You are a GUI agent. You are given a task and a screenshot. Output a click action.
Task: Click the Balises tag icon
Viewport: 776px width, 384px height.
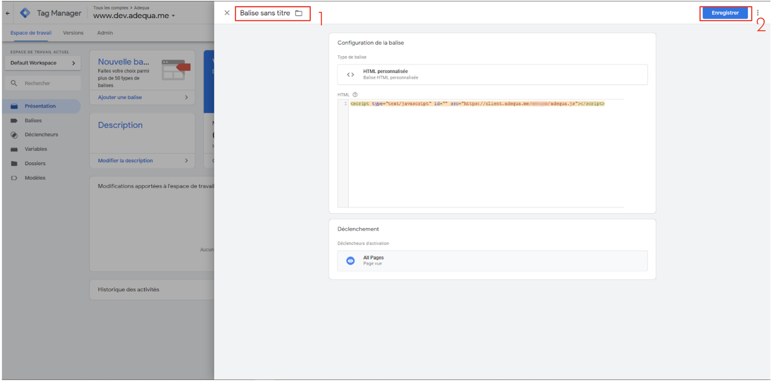tap(14, 121)
